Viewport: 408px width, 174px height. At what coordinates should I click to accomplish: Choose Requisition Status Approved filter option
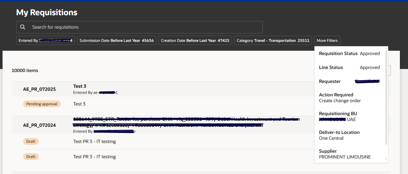pos(349,54)
